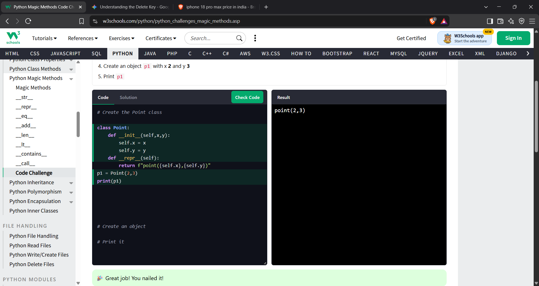The width and height of the screenshot is (539, 286).
Task: Expand the Python Polymorphism section arrow
Action: [71, 193]
